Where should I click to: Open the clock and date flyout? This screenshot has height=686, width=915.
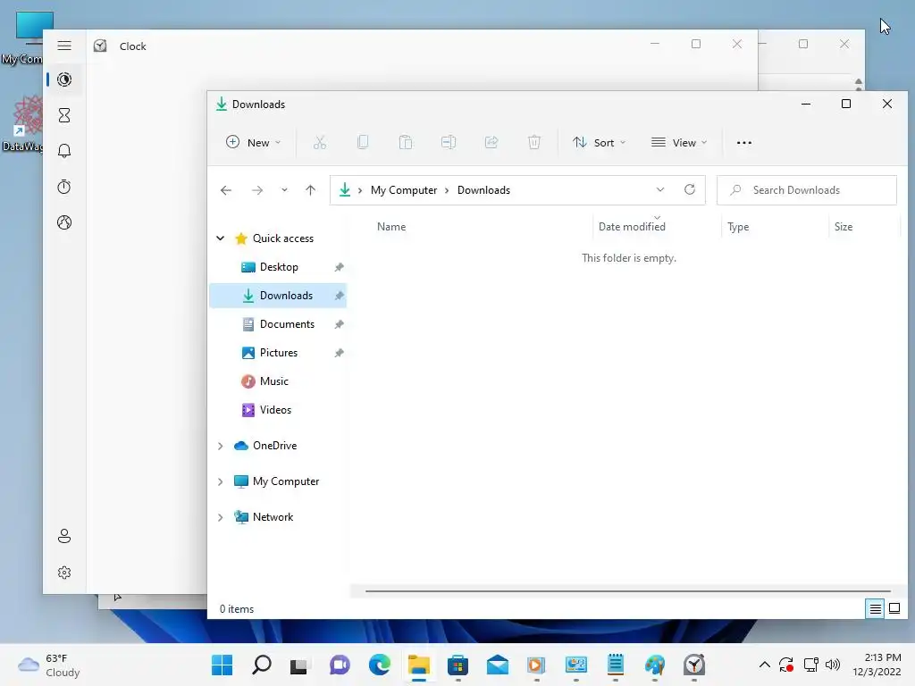pos(877,665)
